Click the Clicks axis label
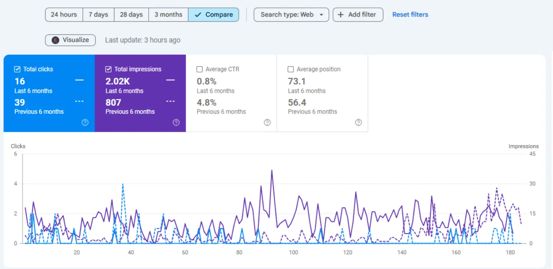 click(18, 146)
